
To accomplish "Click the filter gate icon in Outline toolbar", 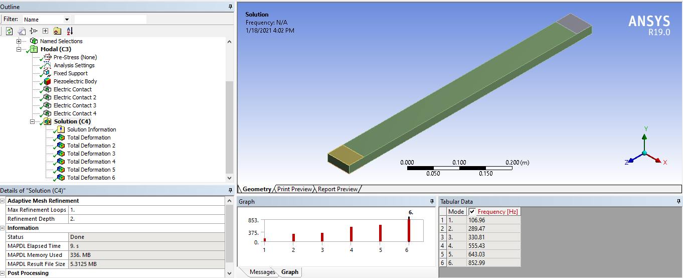I will coord(34,31).
